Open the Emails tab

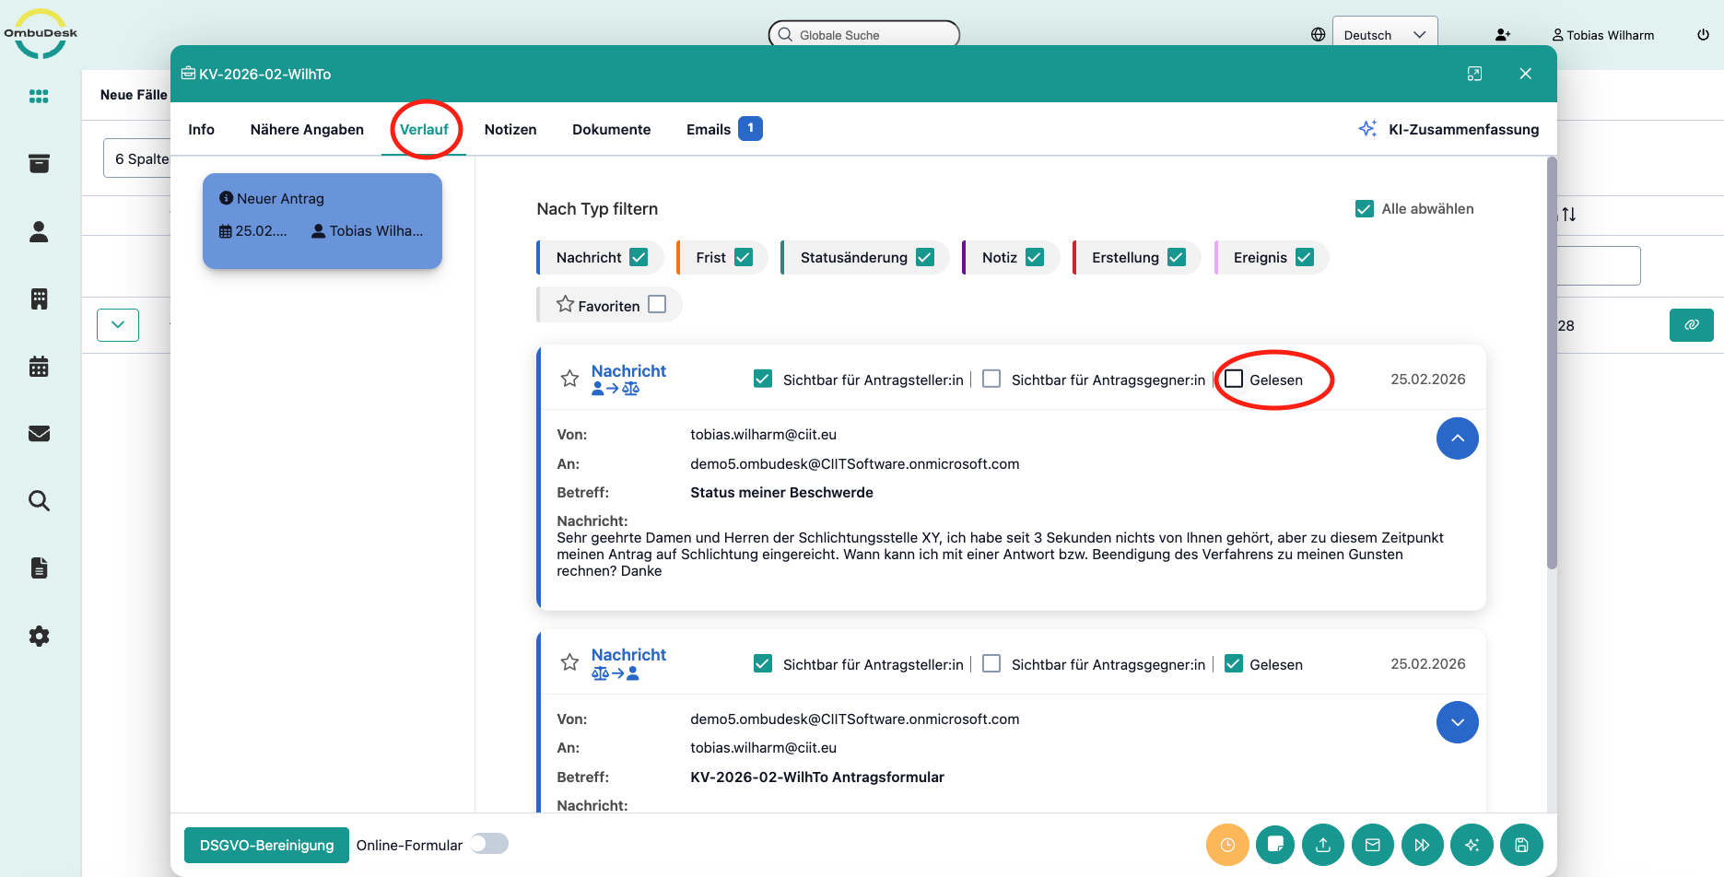[x=709, y=130]
